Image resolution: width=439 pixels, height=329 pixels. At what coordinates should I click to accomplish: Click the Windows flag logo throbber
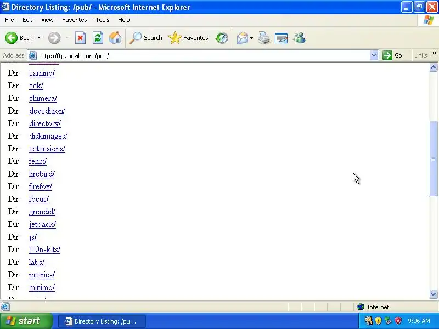[429, 20]
